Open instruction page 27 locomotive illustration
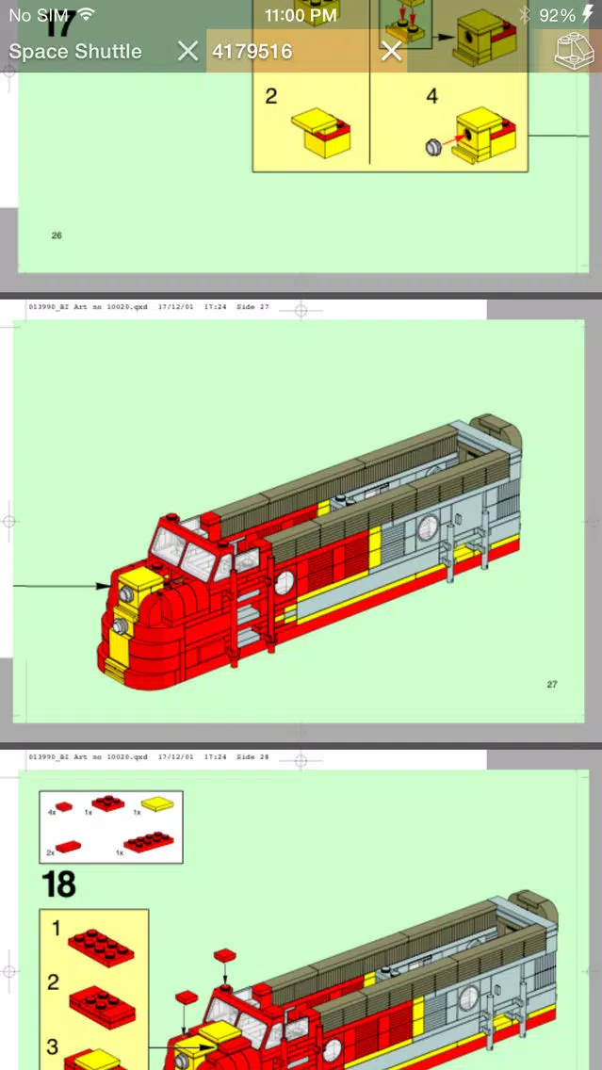Viewport: 602px width, 1070px height. (x=311, y=553)
